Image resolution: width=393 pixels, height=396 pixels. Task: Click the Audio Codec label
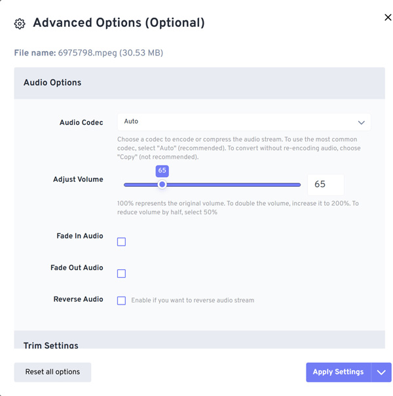(x=81, y=122)
